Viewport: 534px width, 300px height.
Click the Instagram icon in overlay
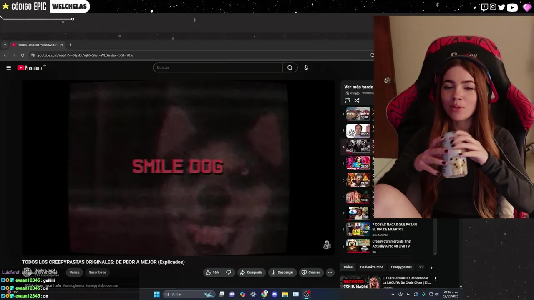click(493, 7)
